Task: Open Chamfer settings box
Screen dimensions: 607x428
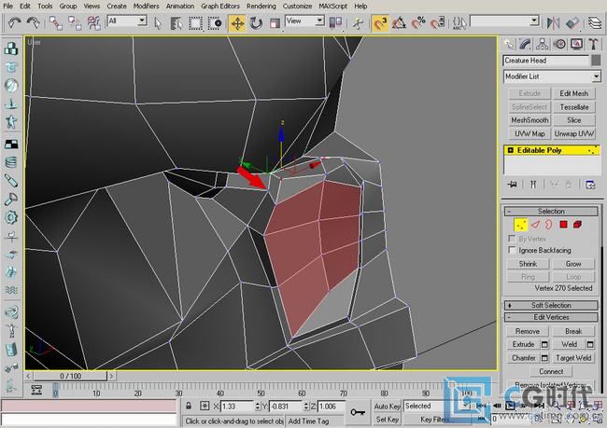Action: pyautogui.click(x=544, y=358)
